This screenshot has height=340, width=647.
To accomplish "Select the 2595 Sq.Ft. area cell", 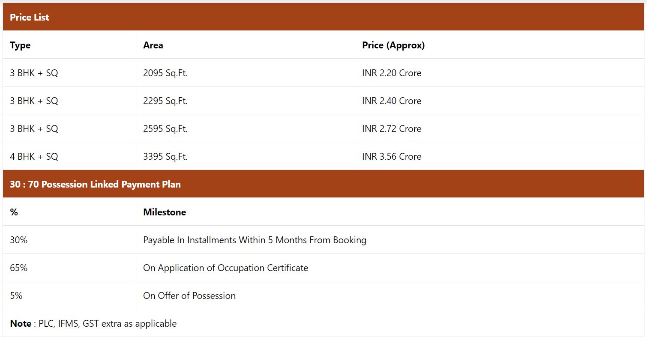I will 165,128.
